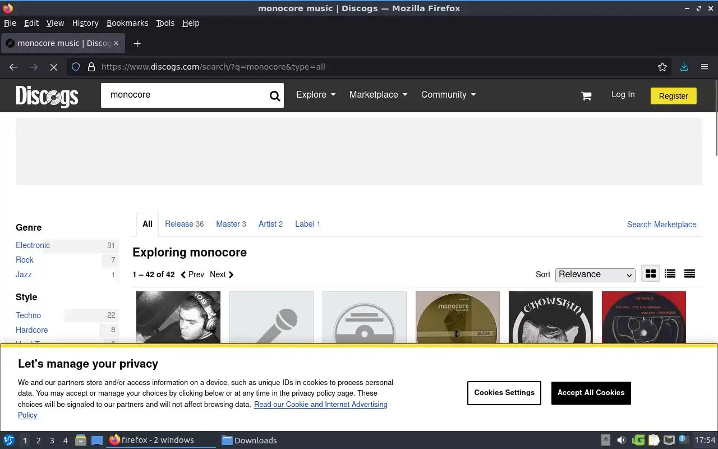
Task: Filter by Electronic genre
Action: pyautogui.click(x=33, y=245)
